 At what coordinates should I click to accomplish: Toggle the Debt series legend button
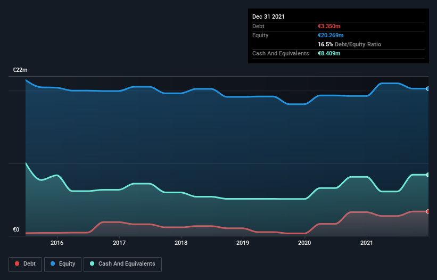coord(26,264)
